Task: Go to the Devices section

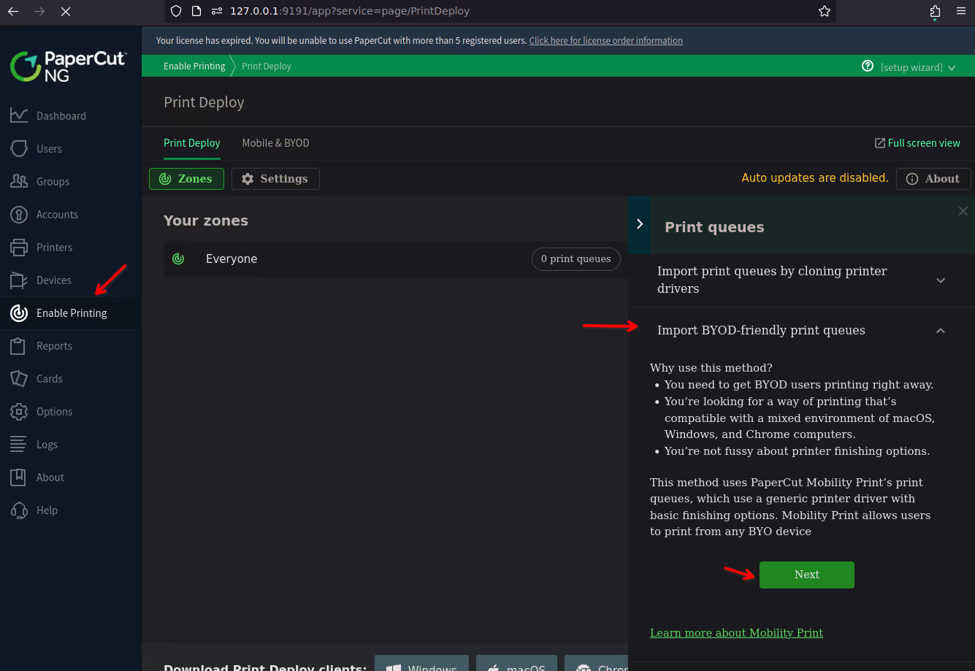Action: (54, 280)
